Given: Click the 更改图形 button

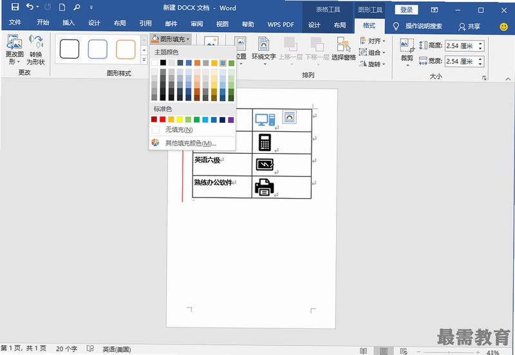Looking at the screenshot, I should pos(14,50).
